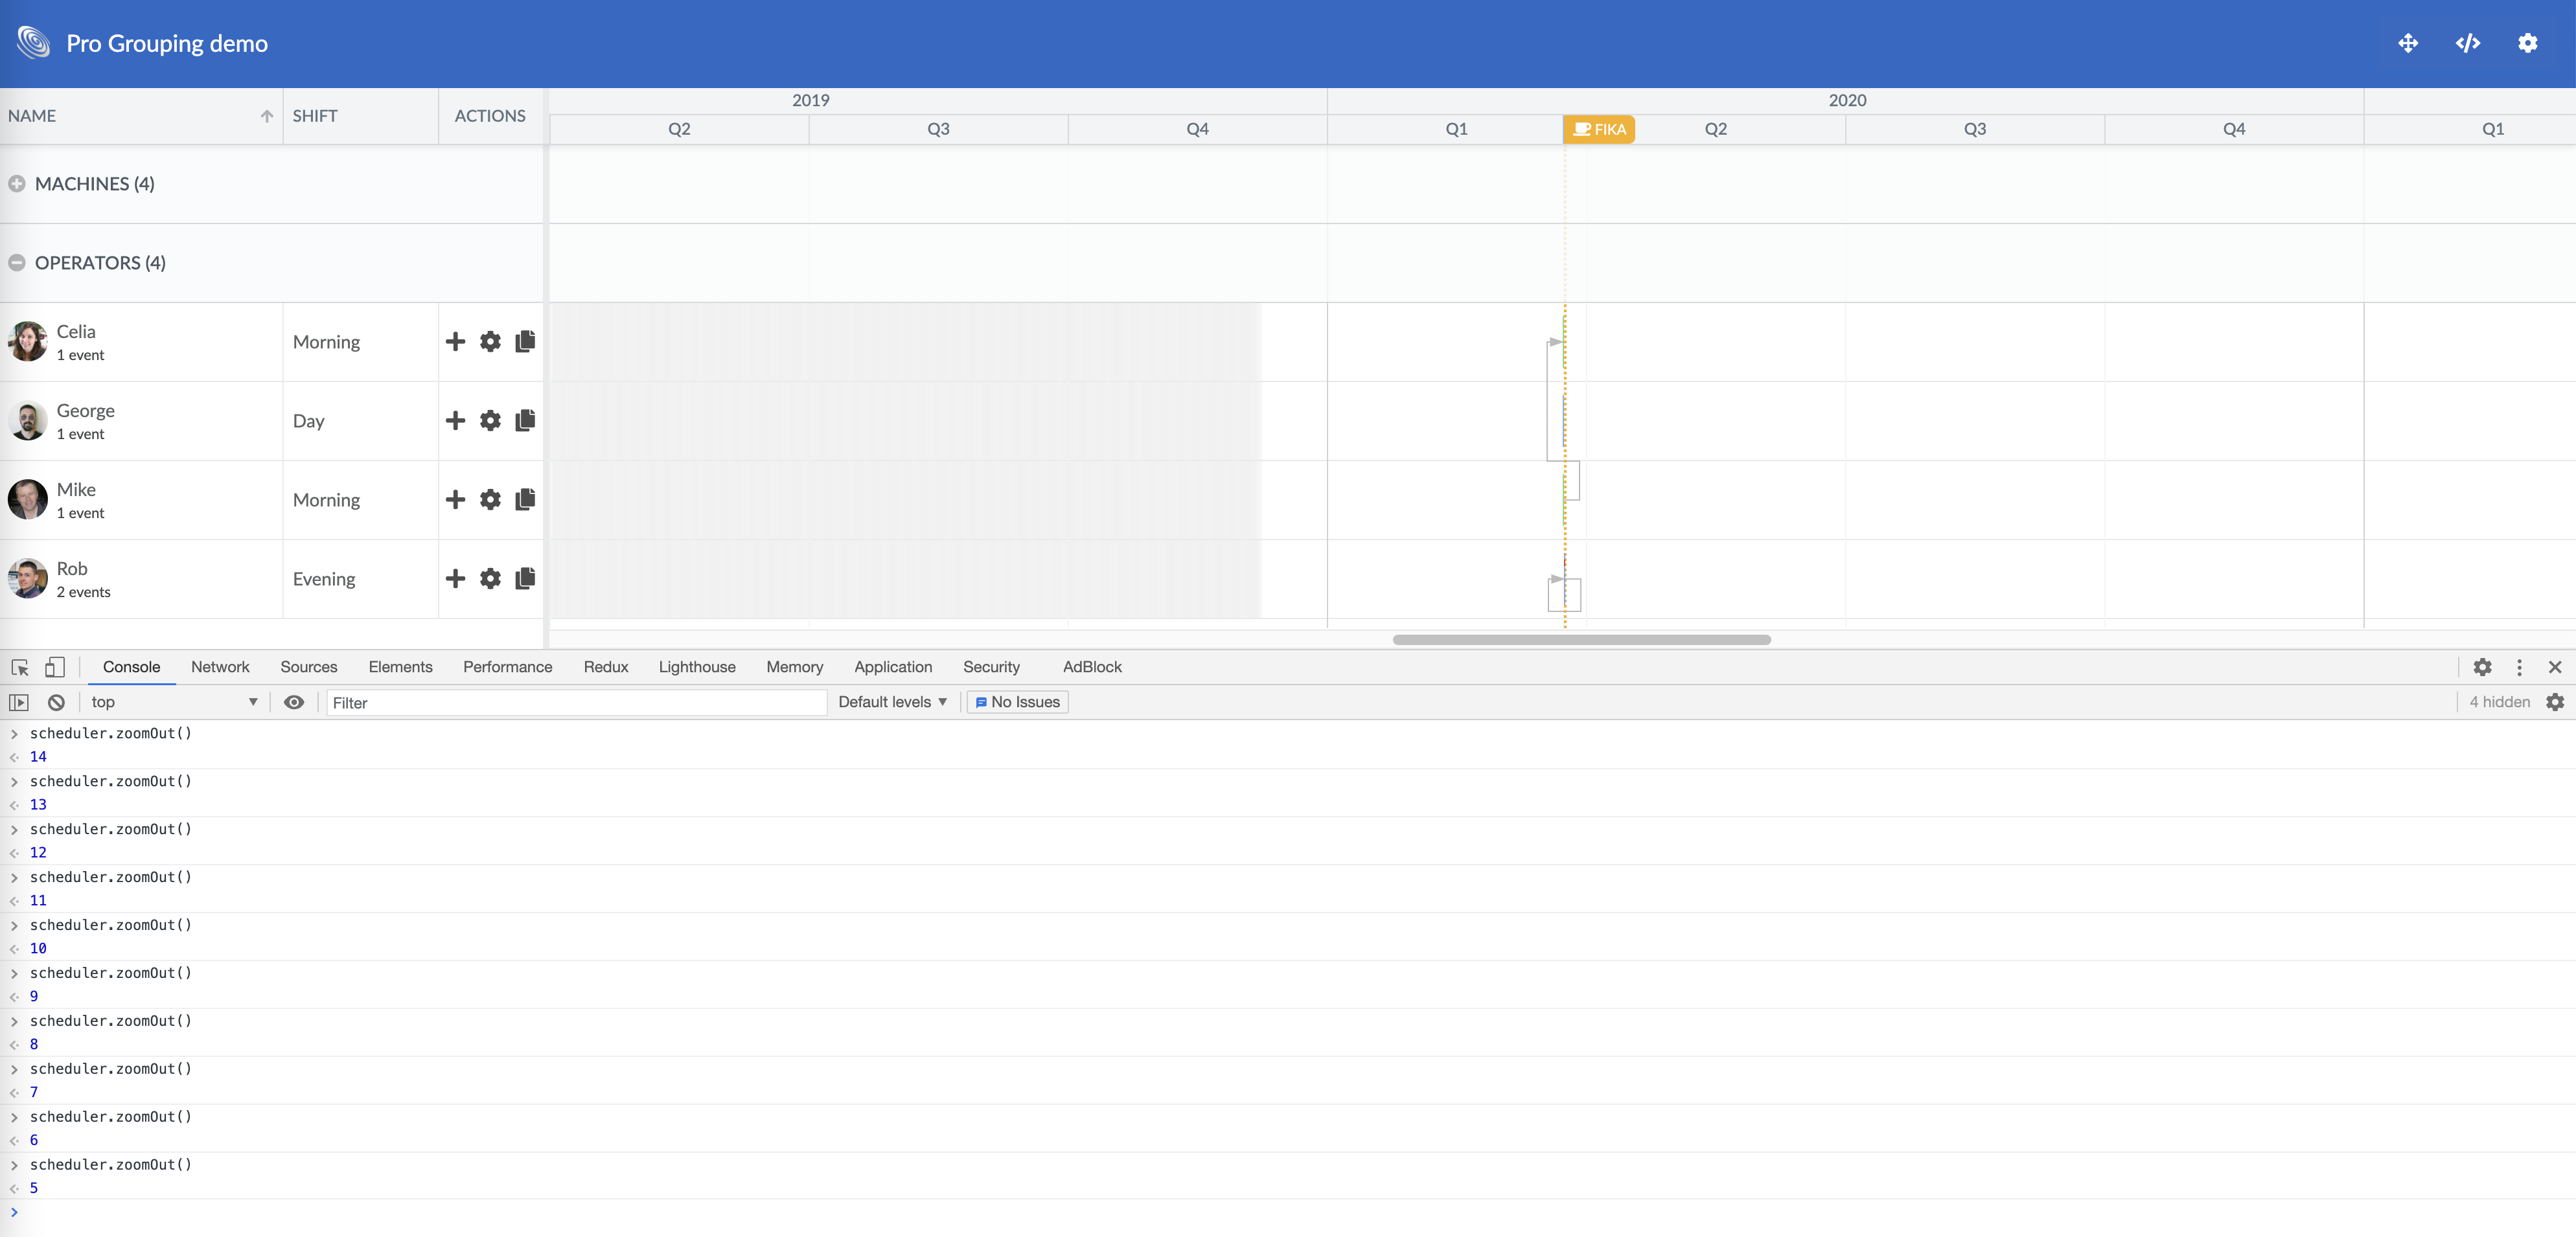Collapse the OPERATORS group
The width and height of the screenshot is (2576, 1237).
pos(16,262)
